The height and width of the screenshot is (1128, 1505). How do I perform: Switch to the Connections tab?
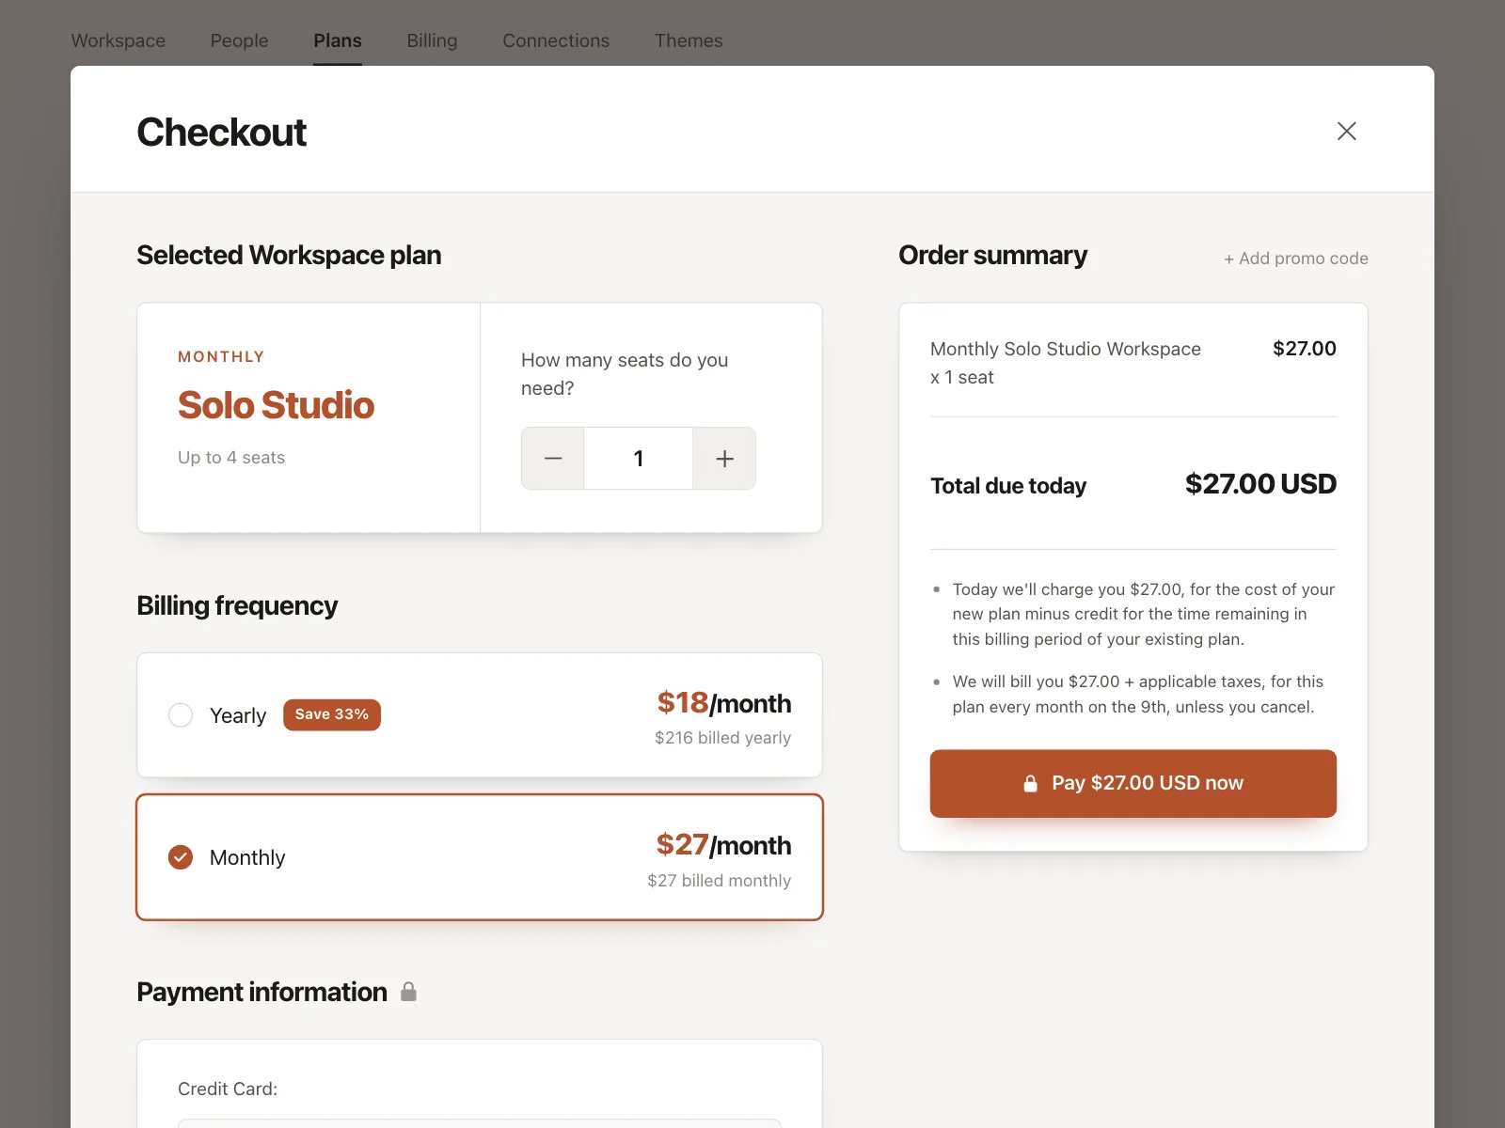point(556,40)
